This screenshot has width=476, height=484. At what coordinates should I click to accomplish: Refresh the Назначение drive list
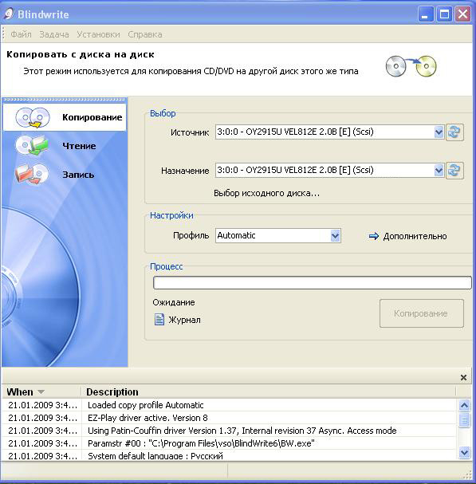454,170
